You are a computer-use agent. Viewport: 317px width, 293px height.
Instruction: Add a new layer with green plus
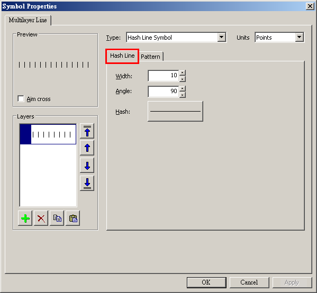[x=25, y=218]
